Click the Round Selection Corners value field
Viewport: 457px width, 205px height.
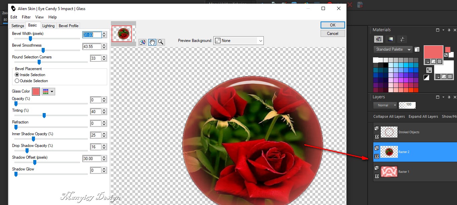tap(96, 58)
